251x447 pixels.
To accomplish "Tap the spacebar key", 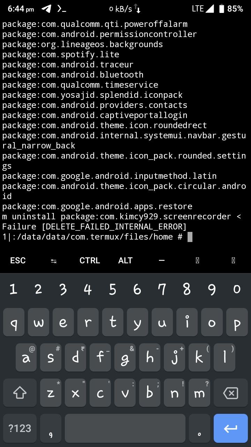I will 125,428.
